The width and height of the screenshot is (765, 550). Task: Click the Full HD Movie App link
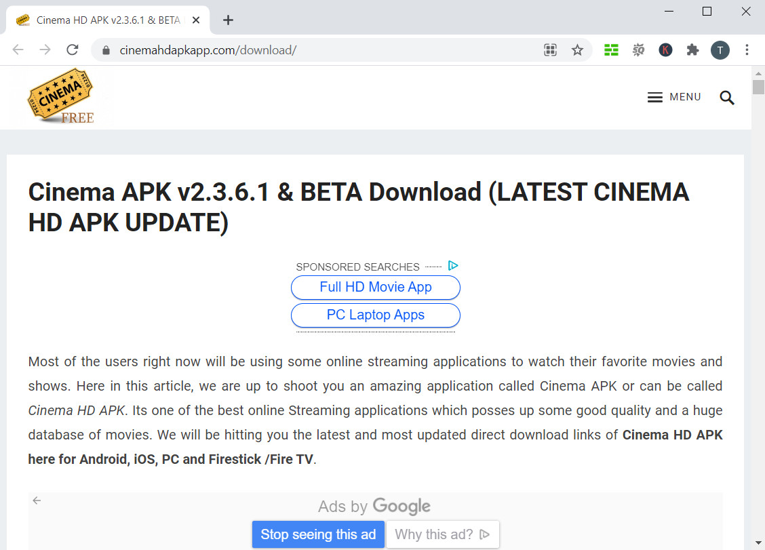pyautogui.click(x=376, y=287)
